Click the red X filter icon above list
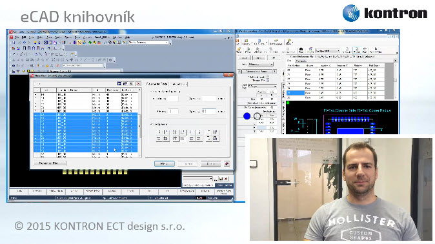Image resolution: width=435 pixels, height=244 pixels. click(138, 83)
